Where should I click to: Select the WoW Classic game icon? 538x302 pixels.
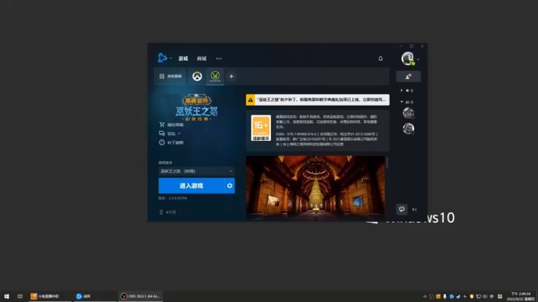pos(215,77)
